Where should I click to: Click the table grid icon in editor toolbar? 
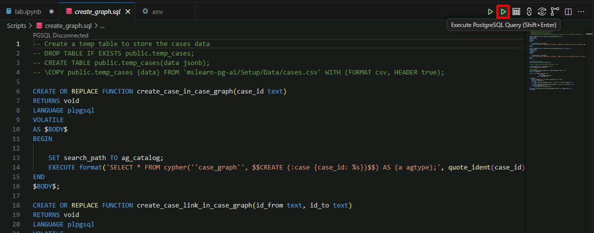[x=516, y=11]
